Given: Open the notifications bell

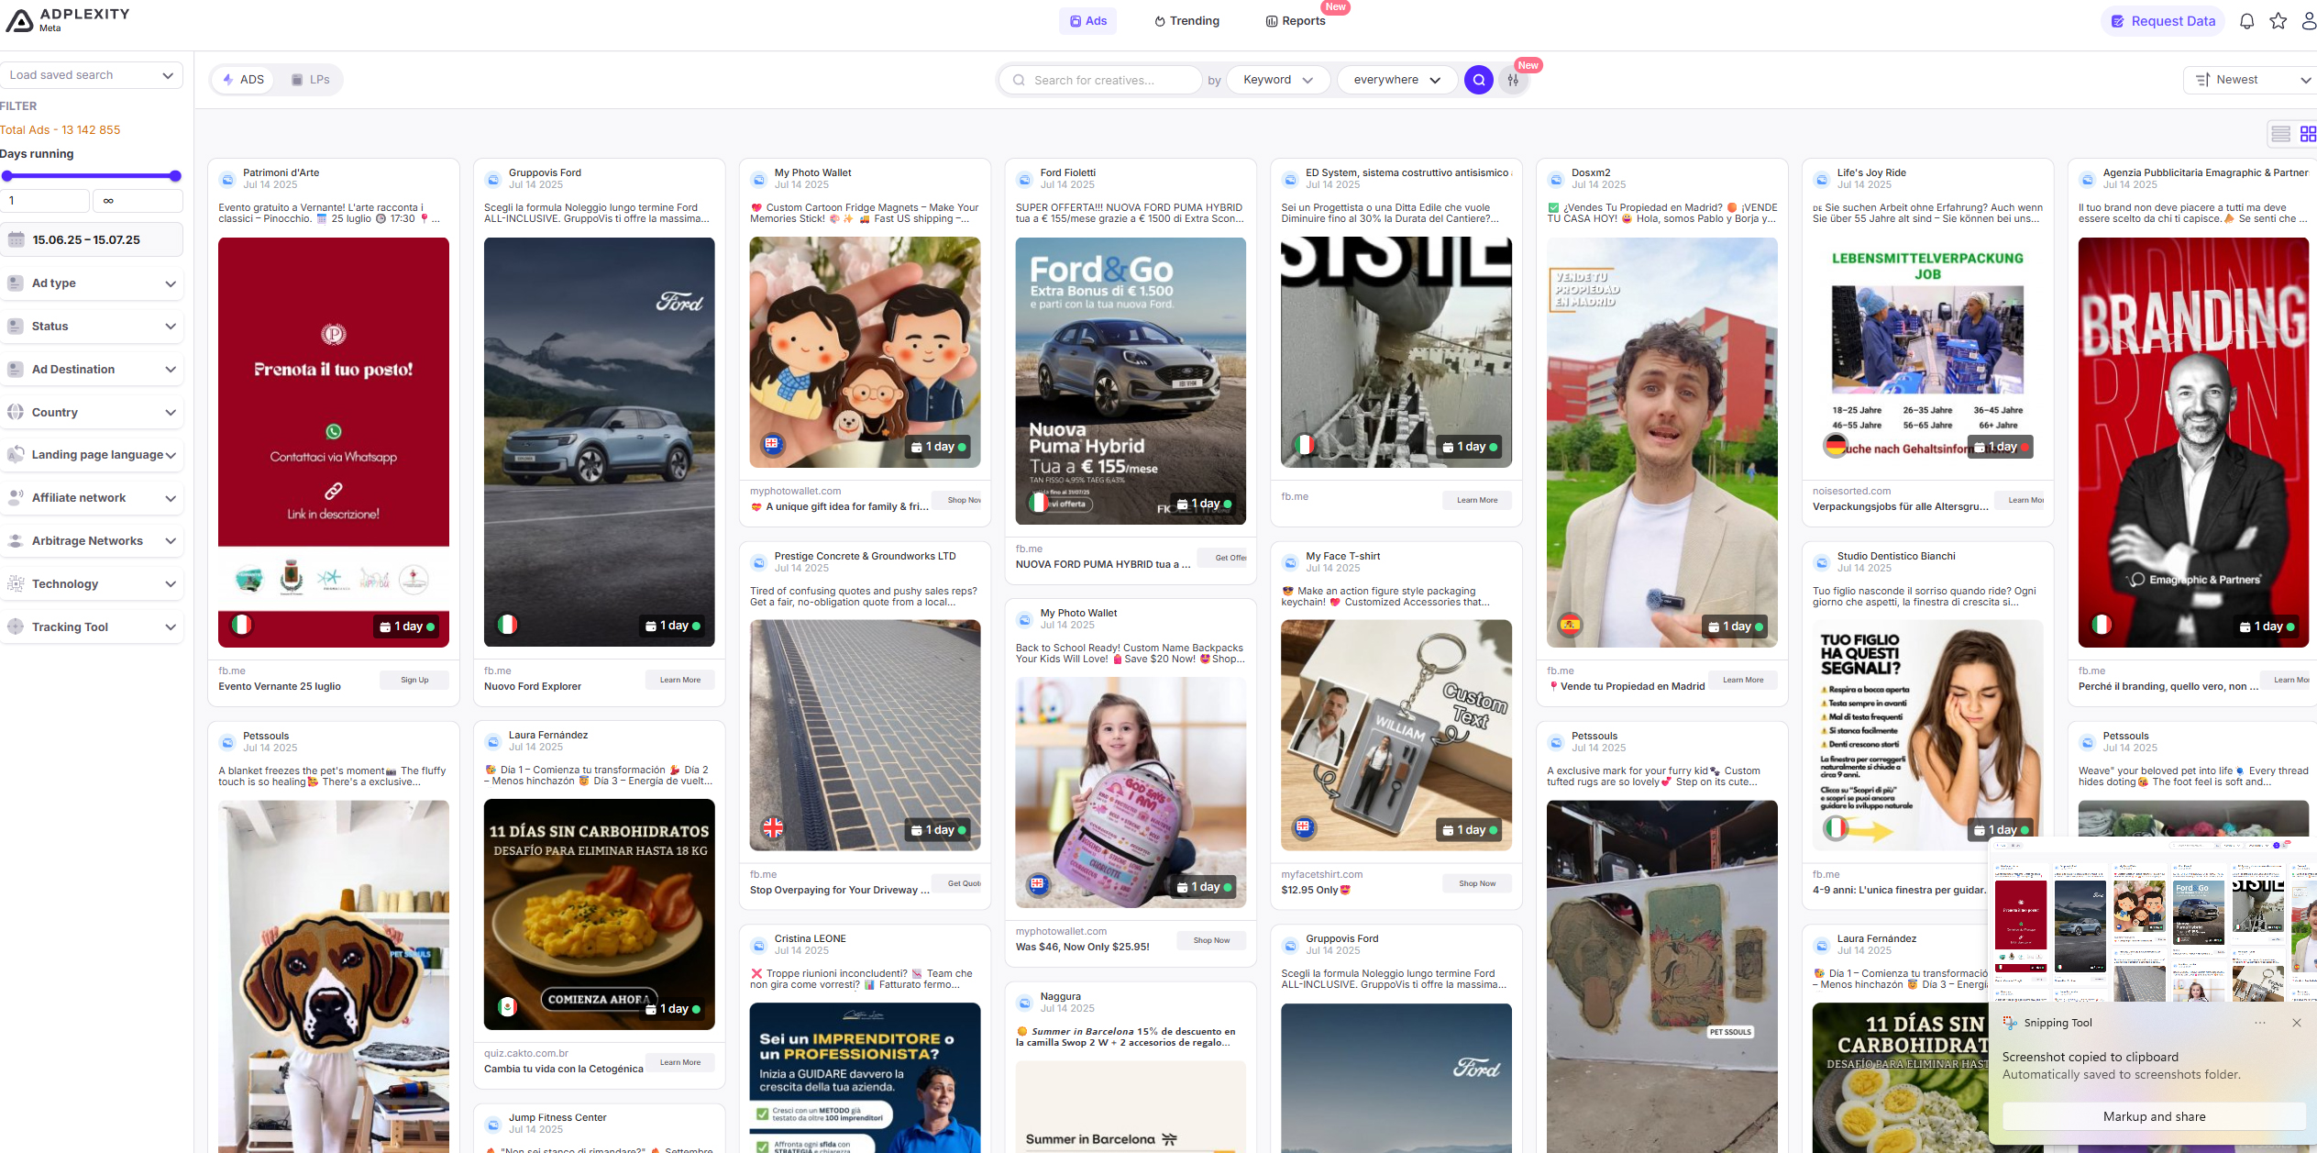Looking at the screenshot, I should (2246, 21).
